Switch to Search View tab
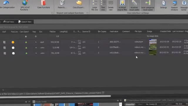Screen dimensions: 188x106 (x=25, y=22)
